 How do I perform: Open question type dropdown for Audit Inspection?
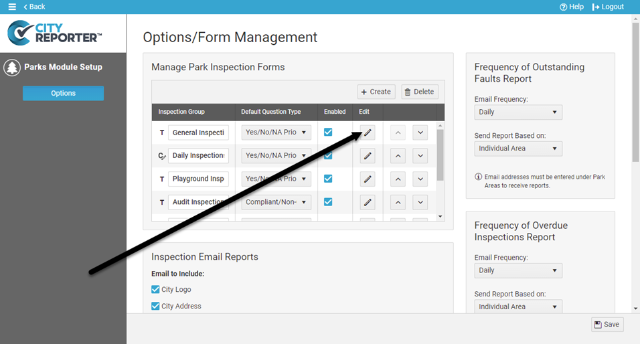(x=276, y=202)
